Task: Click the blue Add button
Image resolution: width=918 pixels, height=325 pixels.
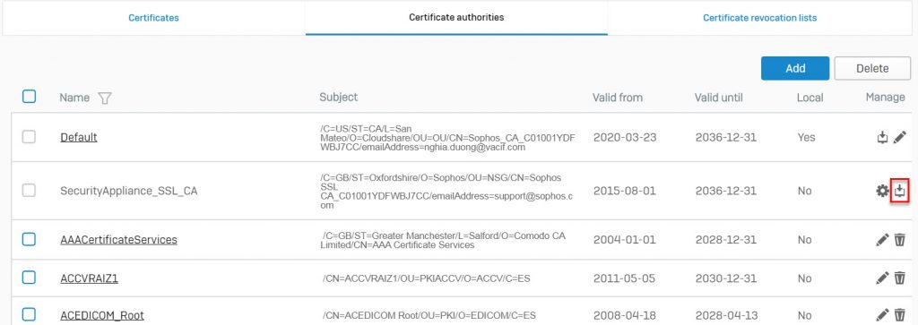Action: tap(795, 68)
